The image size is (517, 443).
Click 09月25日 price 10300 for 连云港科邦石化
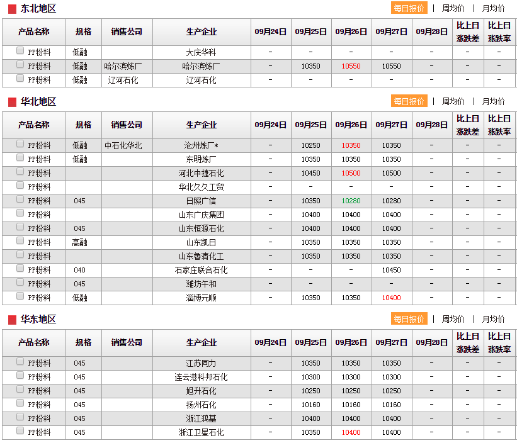coord(311,377)
